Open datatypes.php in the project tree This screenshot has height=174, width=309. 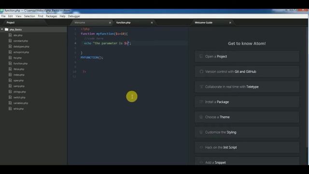click(21, 46)
